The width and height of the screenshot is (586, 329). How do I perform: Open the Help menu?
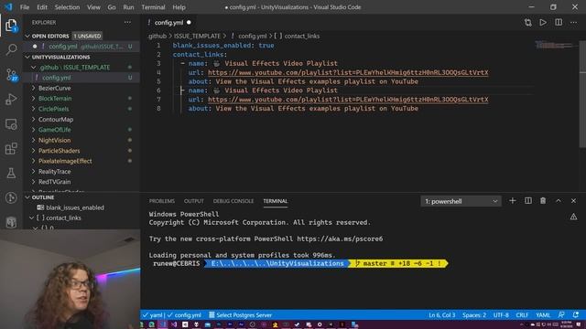179,7
